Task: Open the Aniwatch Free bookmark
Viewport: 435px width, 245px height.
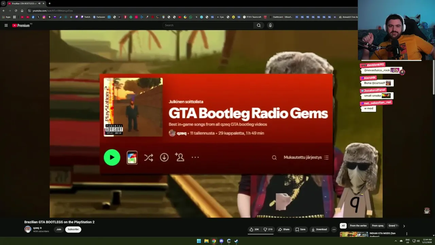Action: point(348,17)
